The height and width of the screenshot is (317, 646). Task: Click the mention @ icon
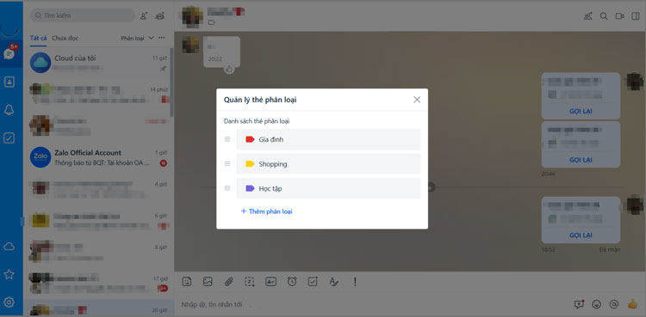pos(614,304)
